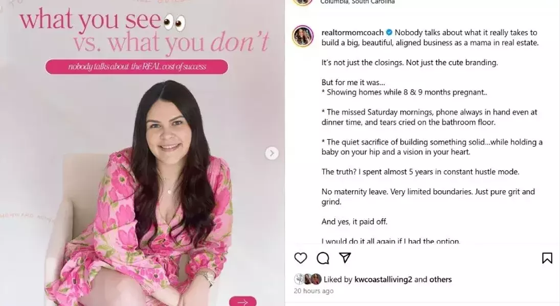Like the post with the heart icon
Image resolution: width=560 pixels, height=306 pixels.
pyautogui.click(x=300, y=258)
